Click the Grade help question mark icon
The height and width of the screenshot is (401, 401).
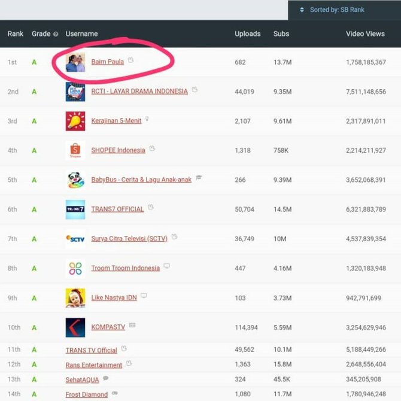pos(56,34)
